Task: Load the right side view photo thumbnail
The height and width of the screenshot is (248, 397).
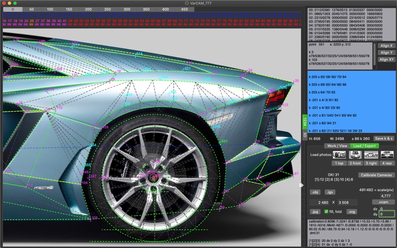Action: pyautogui.click(x=371, y=155)
